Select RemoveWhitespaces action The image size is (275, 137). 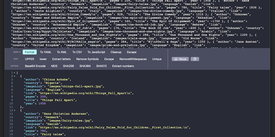pyautogui.click(x=133, y=59)
